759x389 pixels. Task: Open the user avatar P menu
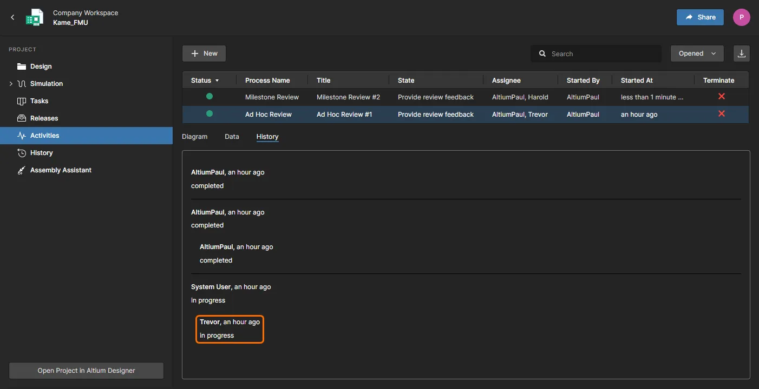pyautogui.click(x=741, y=17)
